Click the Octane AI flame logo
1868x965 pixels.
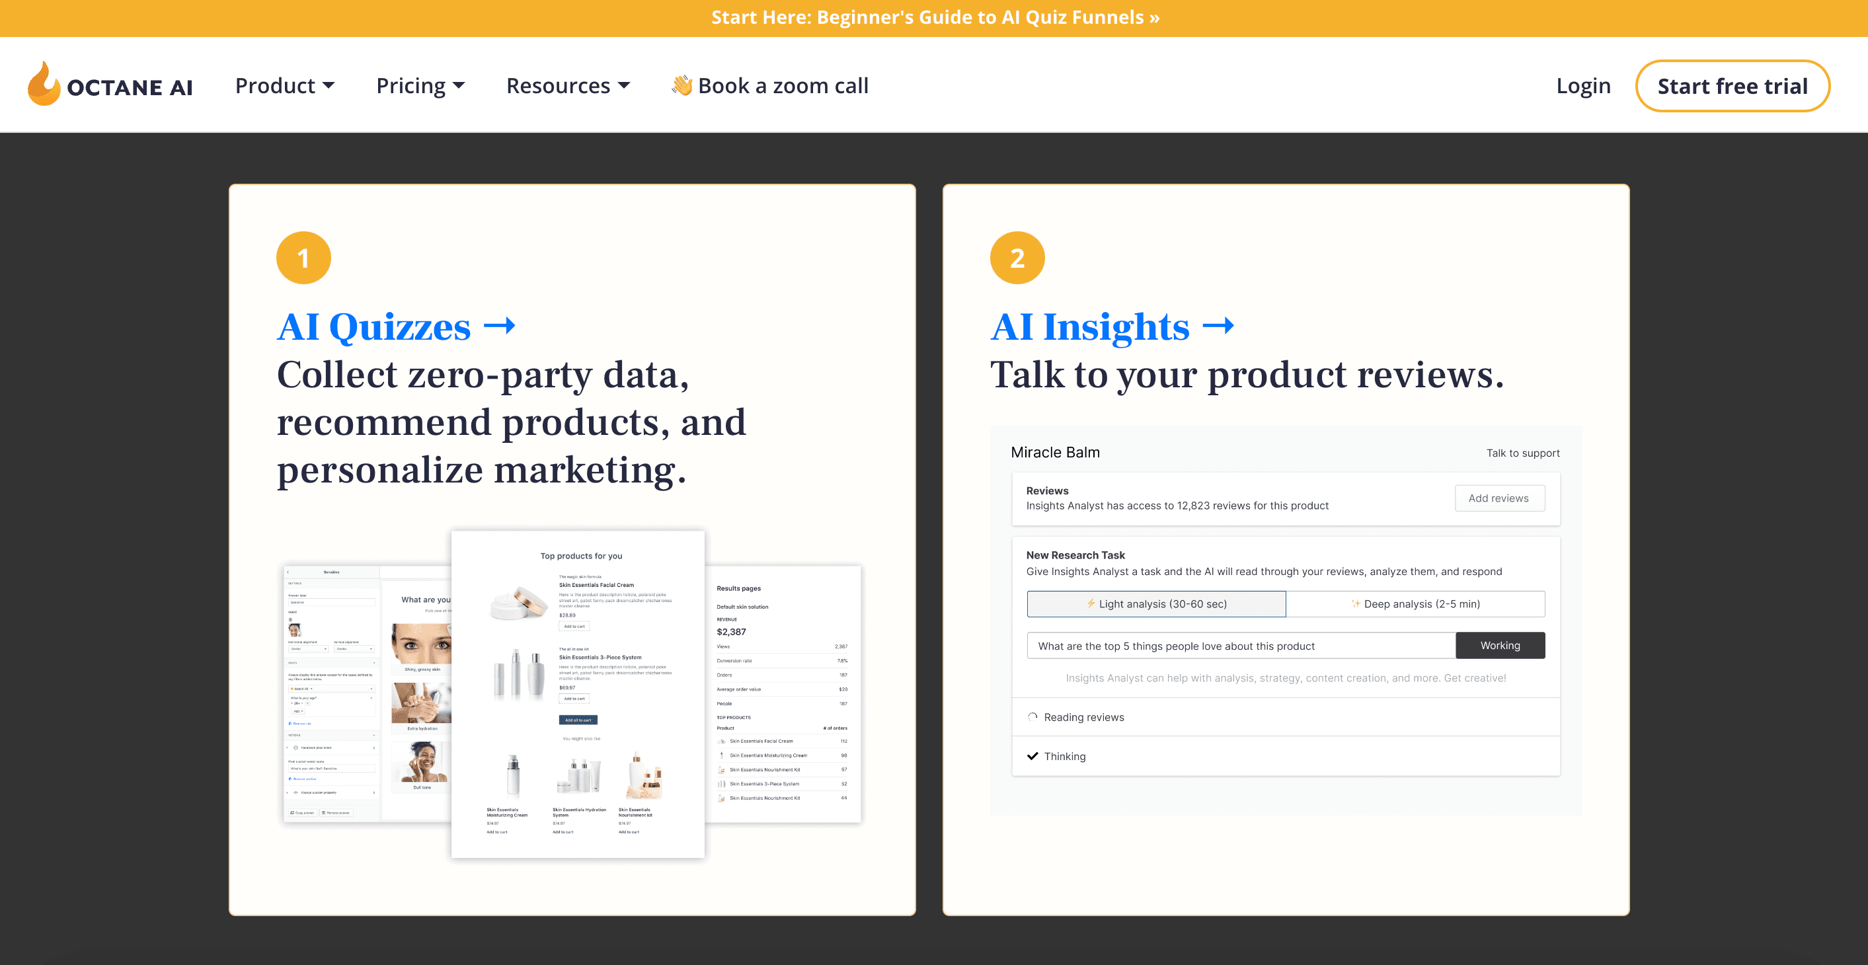[44, 85]
